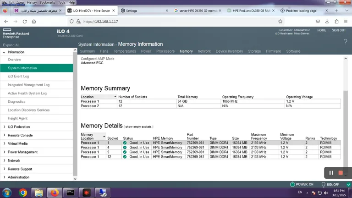Toggle the UID: OFF indicator light
The width and height of the screenshot is (352, 198).
tap(323, 185)
